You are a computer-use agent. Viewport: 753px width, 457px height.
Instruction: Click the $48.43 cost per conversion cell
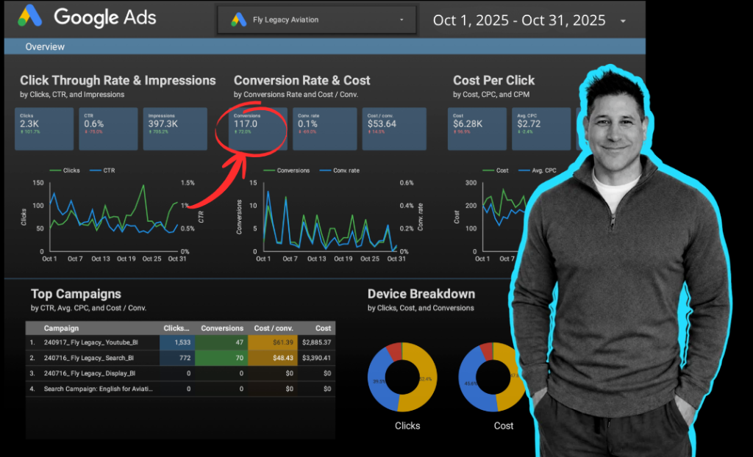pos(273,358)
